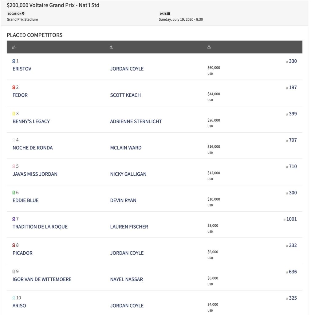Click the location pin icon
The width and height of the screenshot is (311, 315).
point(23,14)
